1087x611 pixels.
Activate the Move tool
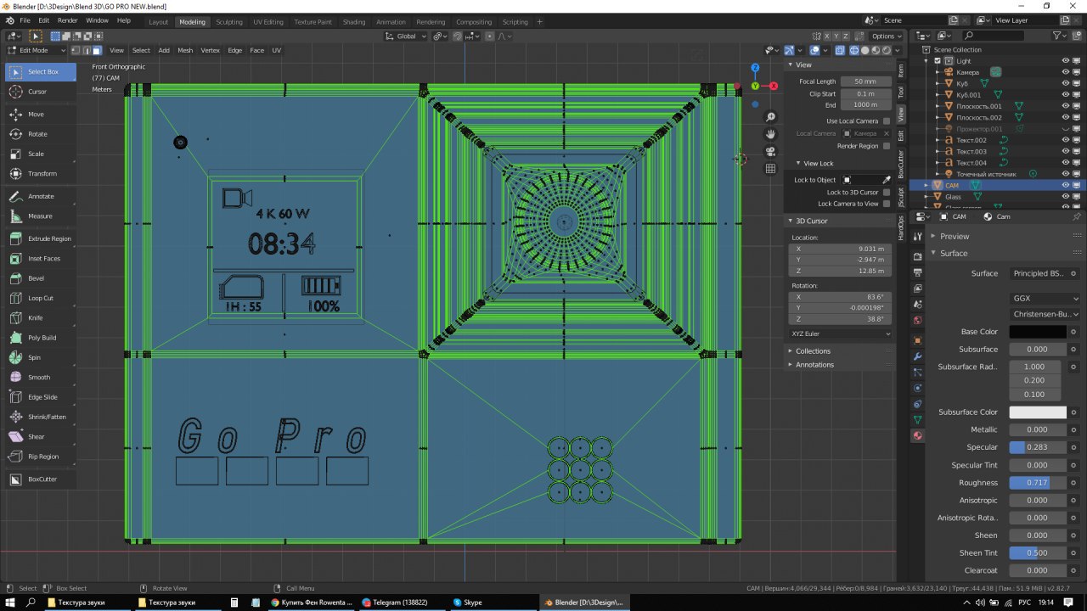click(x=40, y=114)
